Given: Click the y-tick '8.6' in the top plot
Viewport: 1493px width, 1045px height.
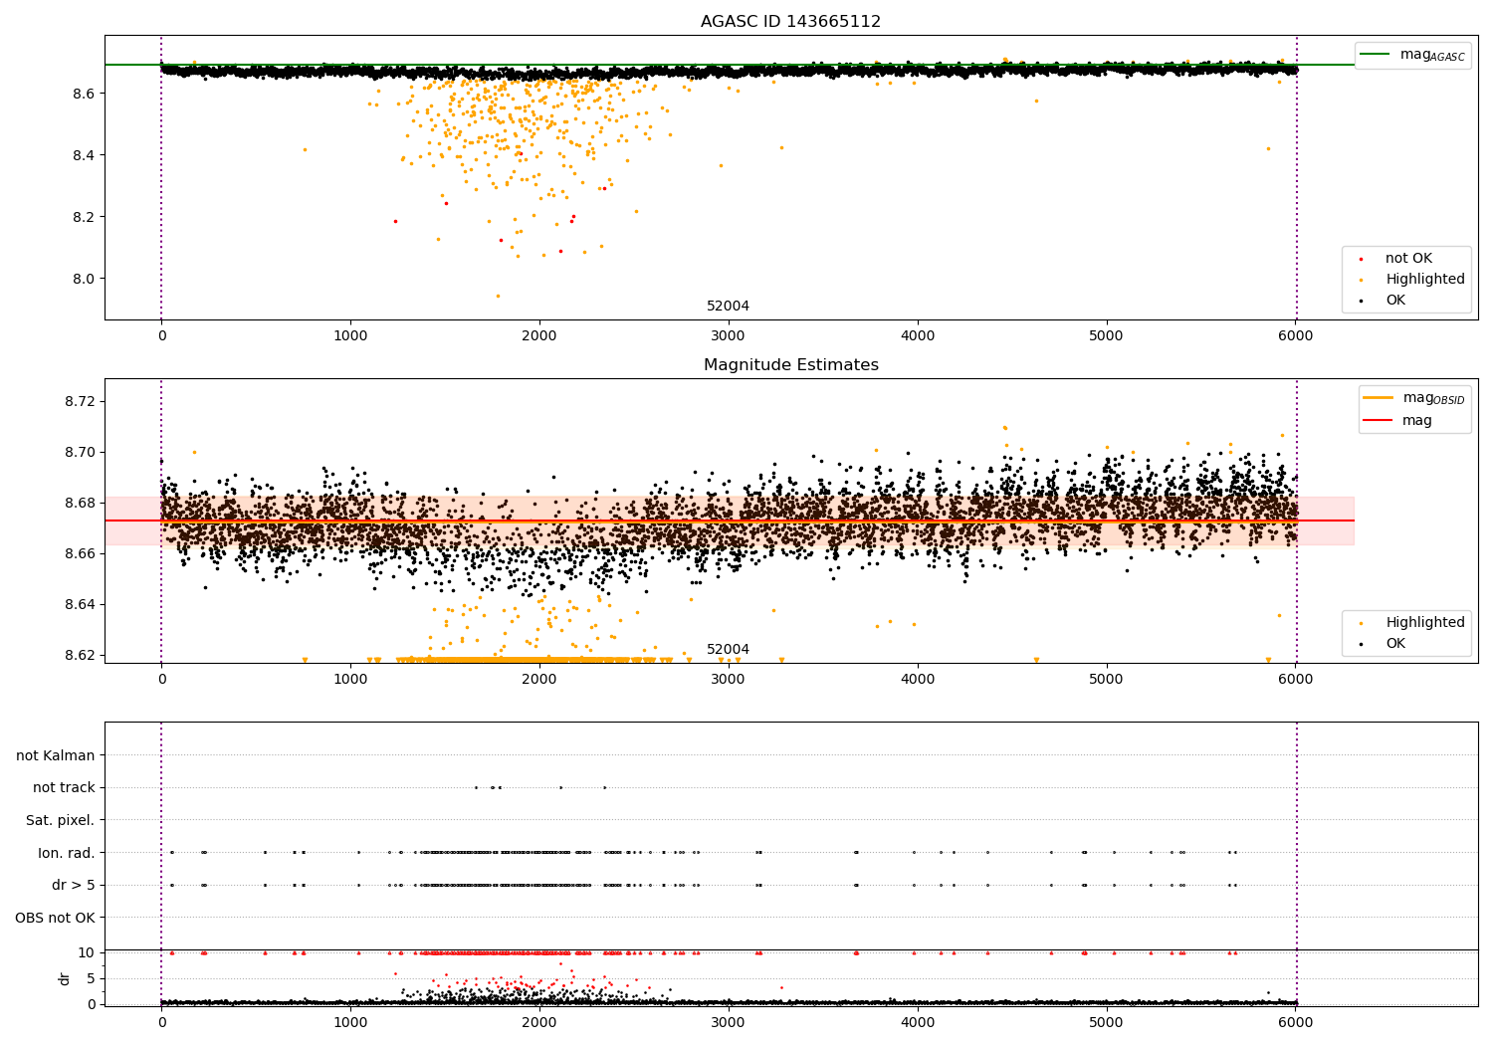Looking at the screenshot, I should pyautogui.click(x=84, y=94).
